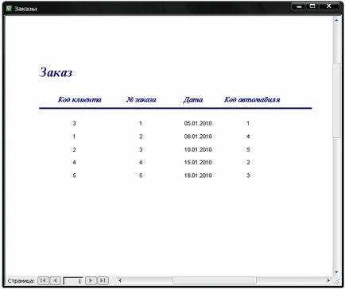Click the page number field
345x289 pixels.
pyautogui.click(x=73, y=281)
